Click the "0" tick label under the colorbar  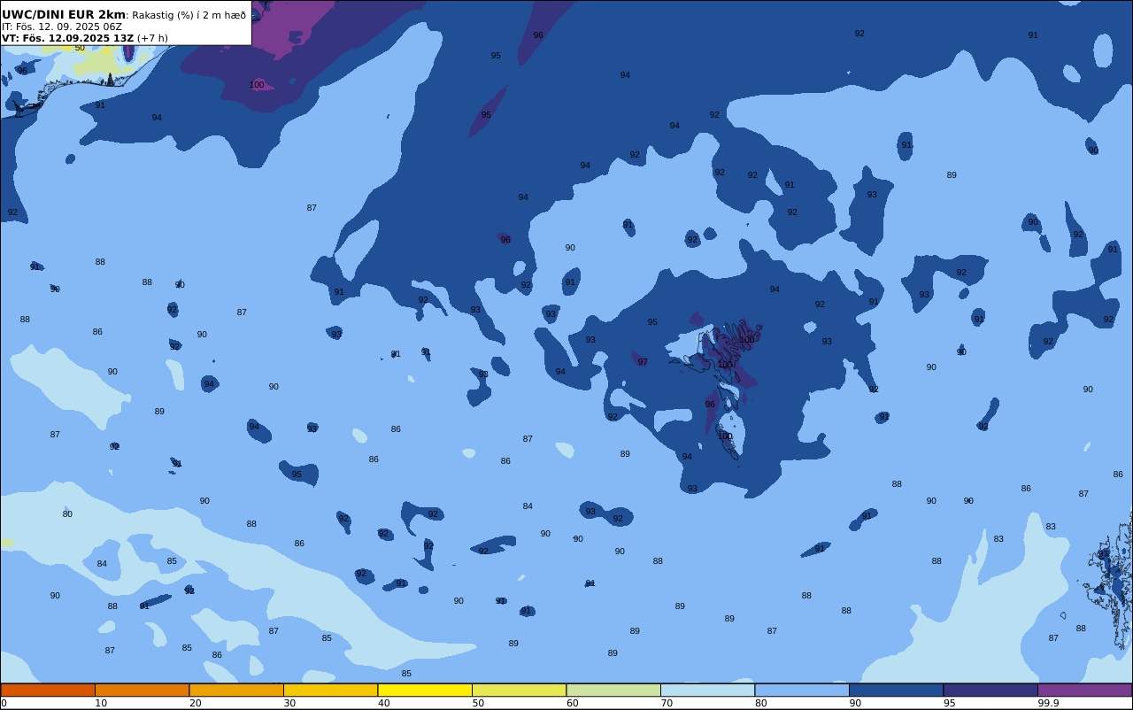[x=4, y=703]
